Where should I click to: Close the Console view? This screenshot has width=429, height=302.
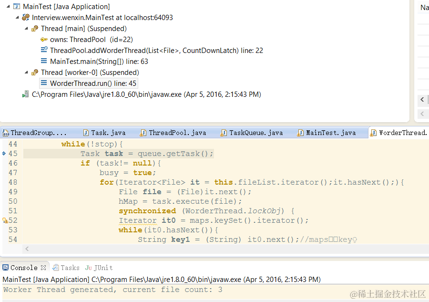[43, 268]
